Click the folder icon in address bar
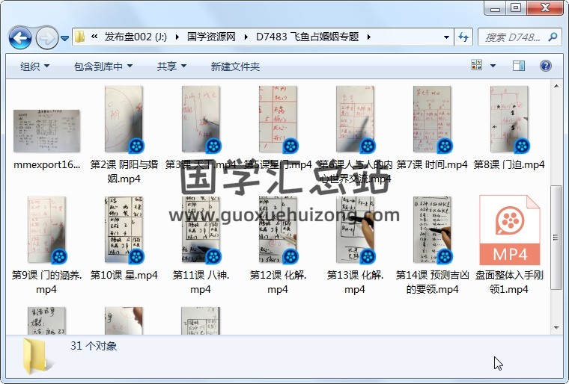Image resolution: width=569 pixels, height=384 pixels. pos(79,37)
